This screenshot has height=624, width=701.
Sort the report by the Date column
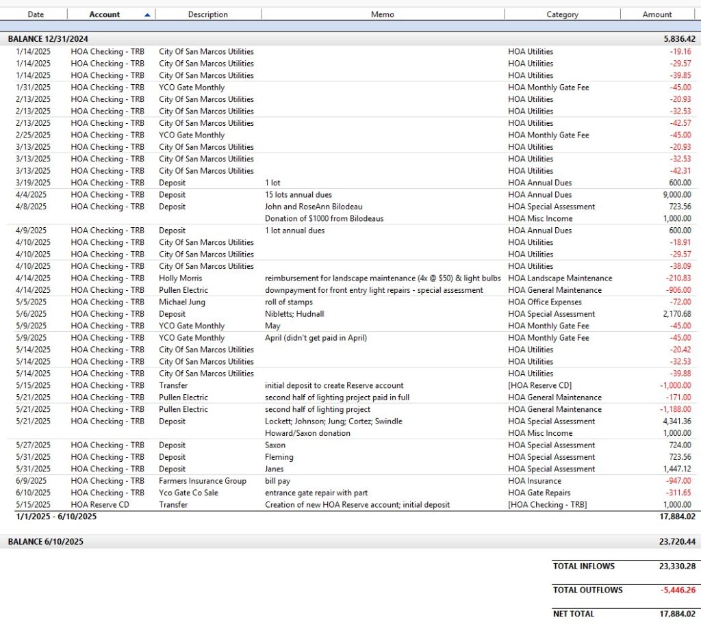(36, 14)
